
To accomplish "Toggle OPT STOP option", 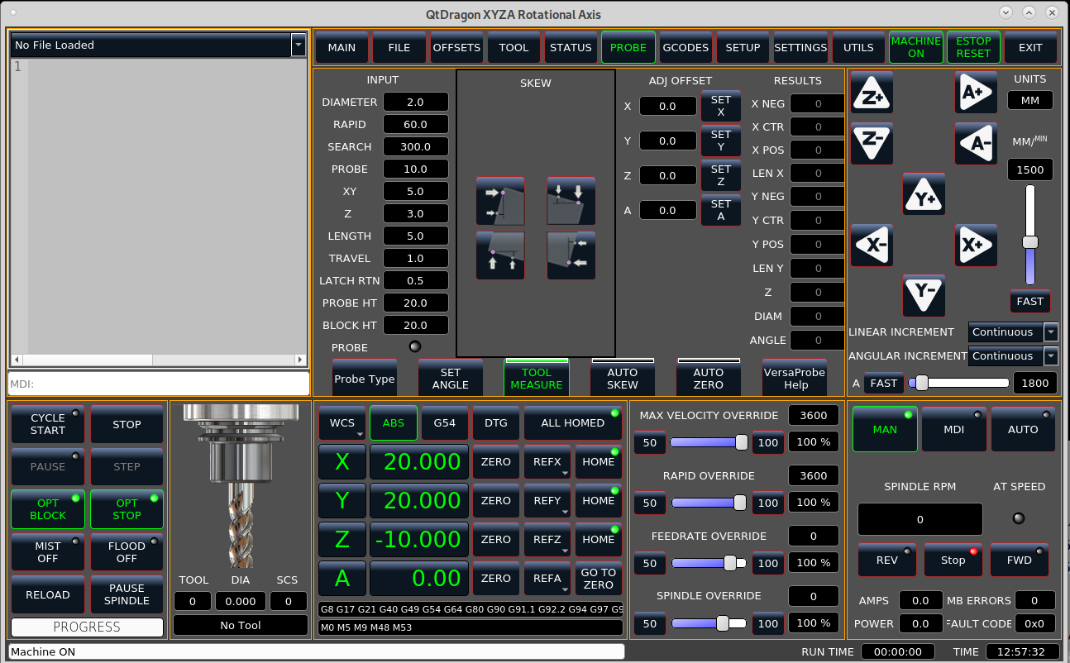I will 127,509.
